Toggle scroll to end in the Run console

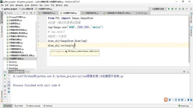(x=9, y=85)
